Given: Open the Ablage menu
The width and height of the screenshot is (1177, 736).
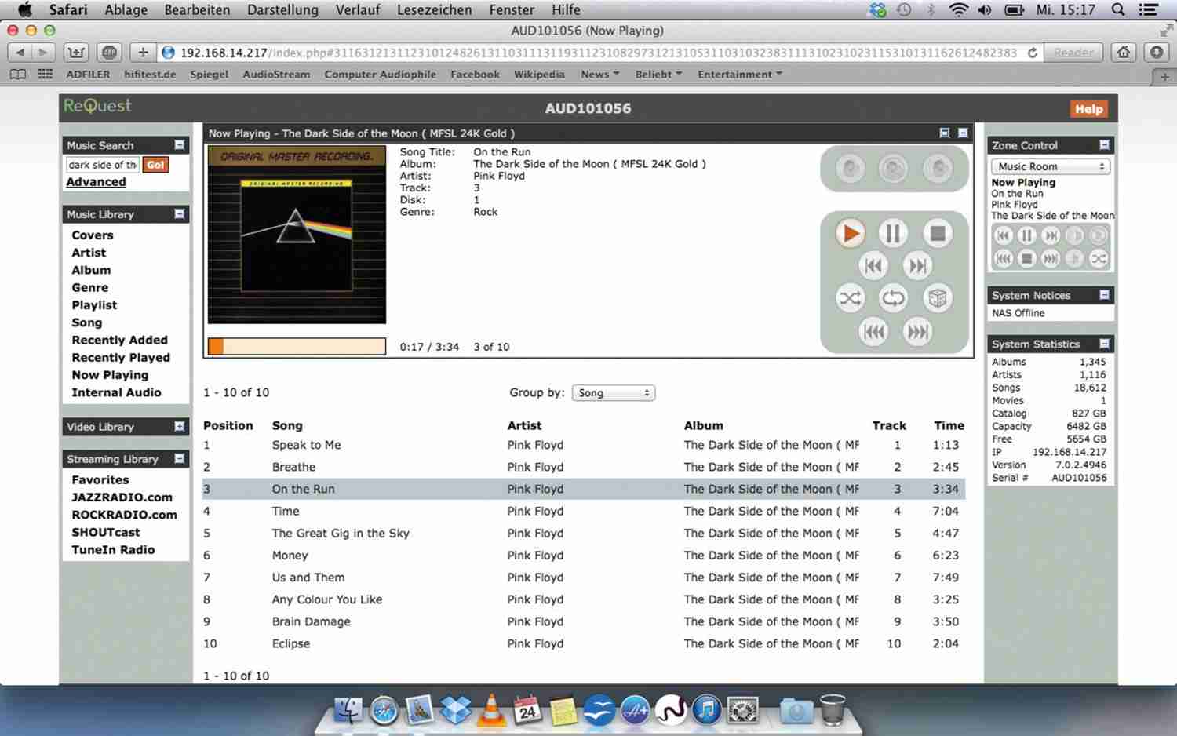Looking at the screenshot, I should [x=126, y=10].
